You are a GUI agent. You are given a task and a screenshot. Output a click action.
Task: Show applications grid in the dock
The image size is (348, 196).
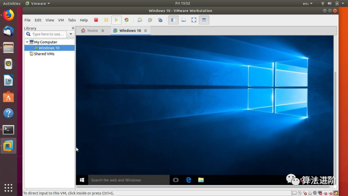[8, 188]
